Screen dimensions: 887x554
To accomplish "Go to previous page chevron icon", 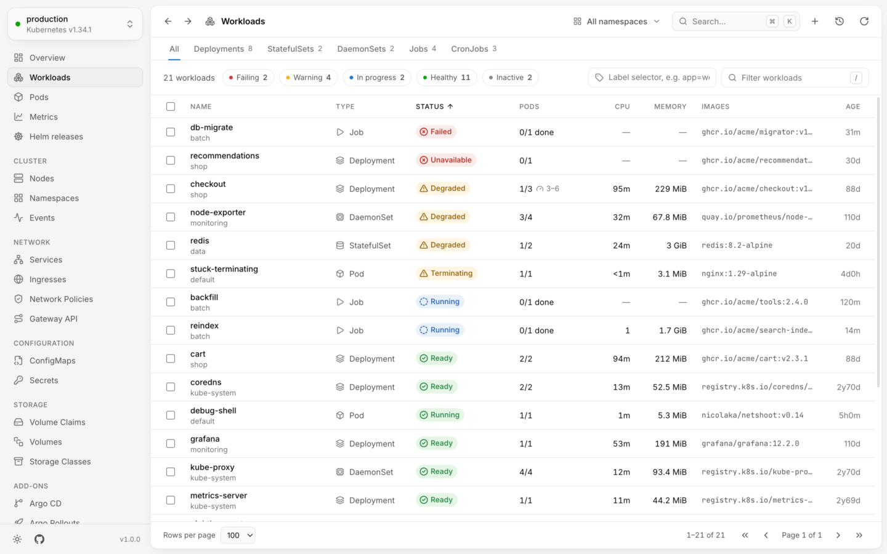I will pos(766,536).
